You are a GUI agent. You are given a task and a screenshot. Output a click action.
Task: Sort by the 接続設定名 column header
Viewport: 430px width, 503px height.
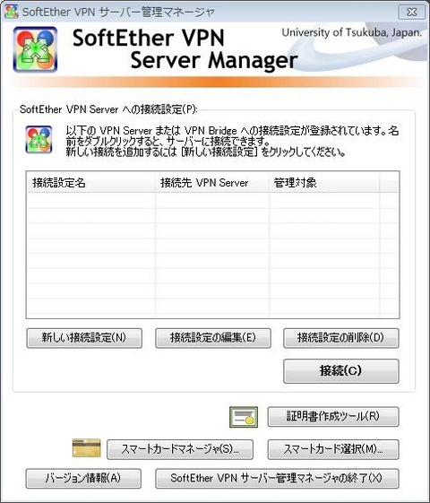(x=91, y=183)
